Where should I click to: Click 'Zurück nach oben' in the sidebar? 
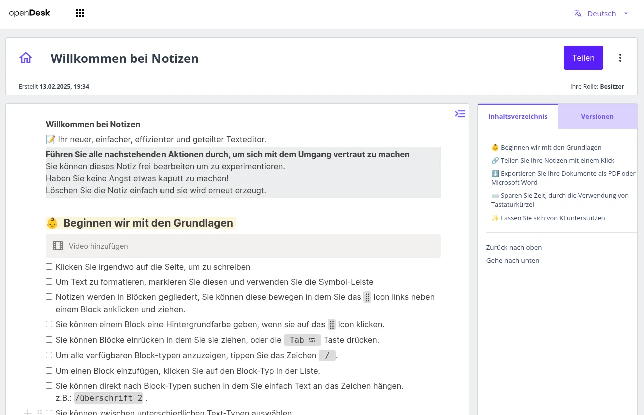pyautogui.click(x=514, y=247)
